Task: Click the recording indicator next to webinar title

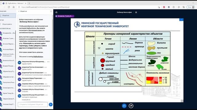Action: pyautogui.click(x=136, y=12)
